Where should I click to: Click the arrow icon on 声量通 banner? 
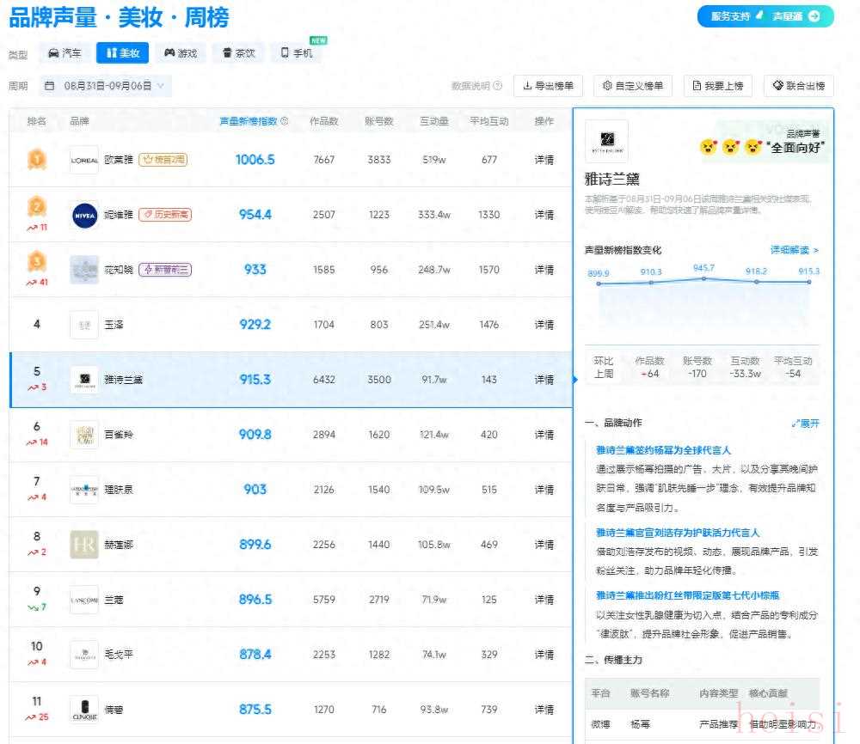tap(814, 16)
